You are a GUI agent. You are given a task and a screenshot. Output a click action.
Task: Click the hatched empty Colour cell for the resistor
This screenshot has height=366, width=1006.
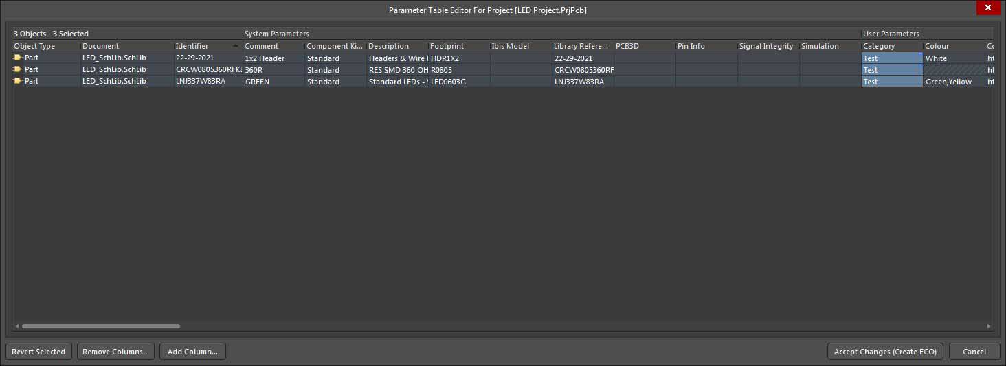coord(953,70)
